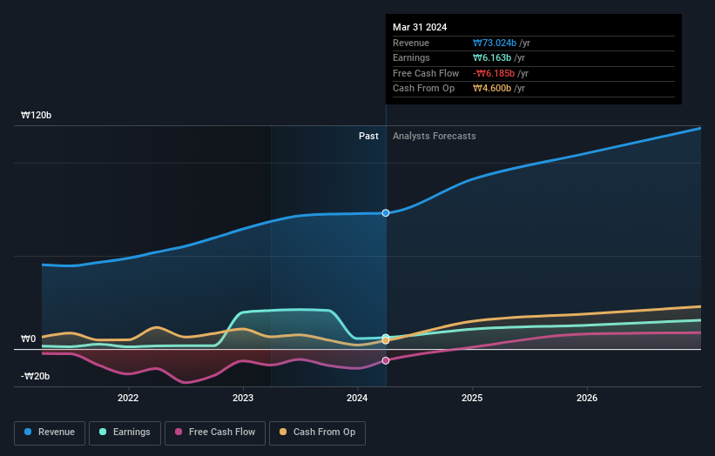Click the Free Cash Flow marker dot
Viewport: 715px width, 456px height.
click(x=386, y=360)
